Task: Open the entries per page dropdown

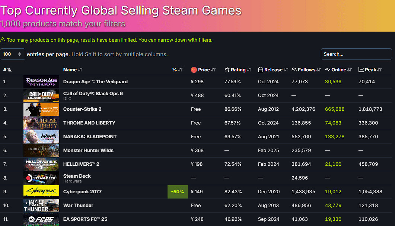Action: click(13, 54)
